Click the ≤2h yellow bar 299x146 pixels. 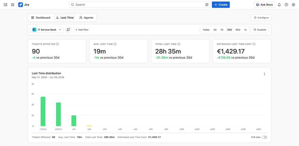[89, 126]
